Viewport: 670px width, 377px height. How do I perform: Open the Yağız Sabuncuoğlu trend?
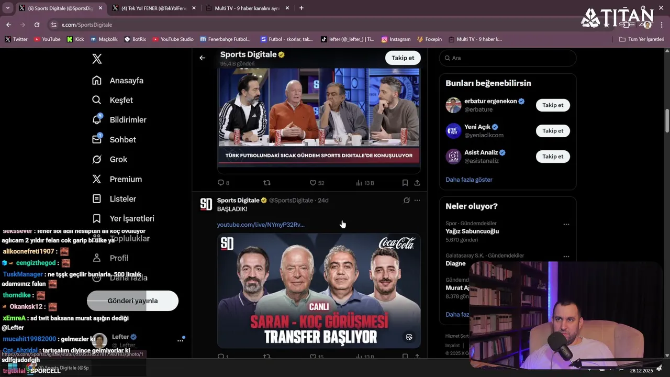[x=472, y=231]
